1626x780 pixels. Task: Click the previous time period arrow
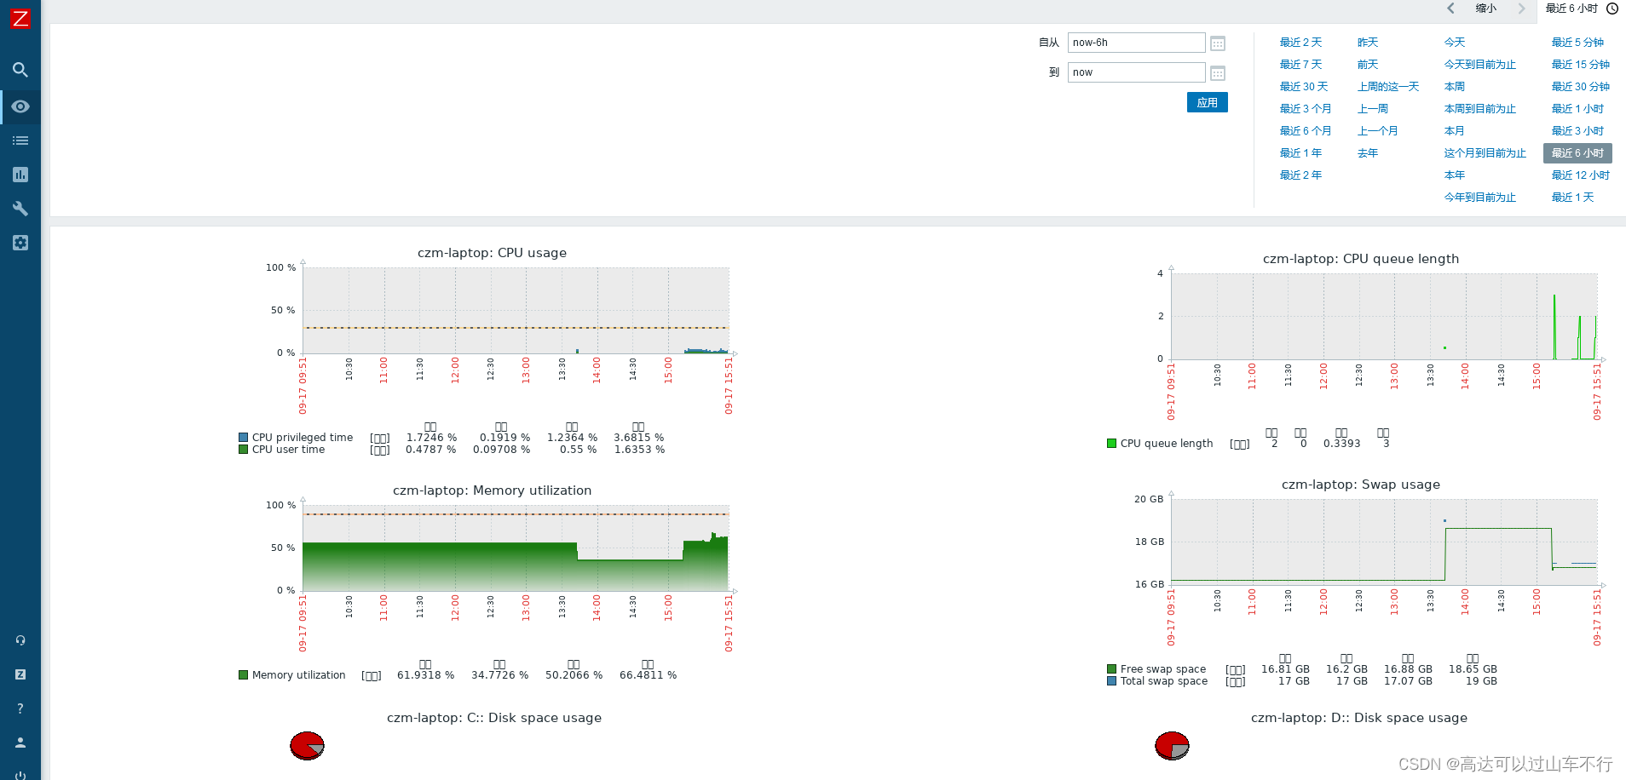tap(1450, 9)
